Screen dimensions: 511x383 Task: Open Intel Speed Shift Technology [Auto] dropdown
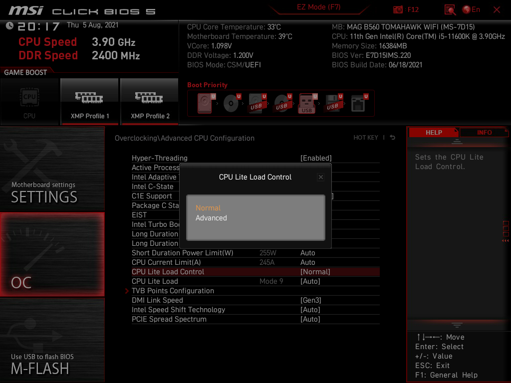pyautogui.click(x=310, y=309)
